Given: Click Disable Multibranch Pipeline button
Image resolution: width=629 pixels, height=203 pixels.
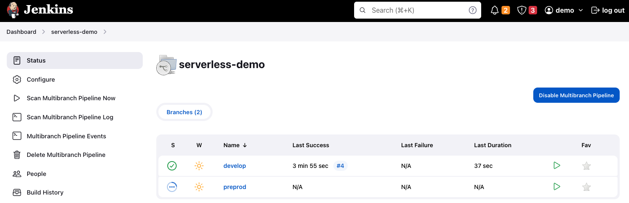Looking at the screenshot, I should [x=576, y=95].
